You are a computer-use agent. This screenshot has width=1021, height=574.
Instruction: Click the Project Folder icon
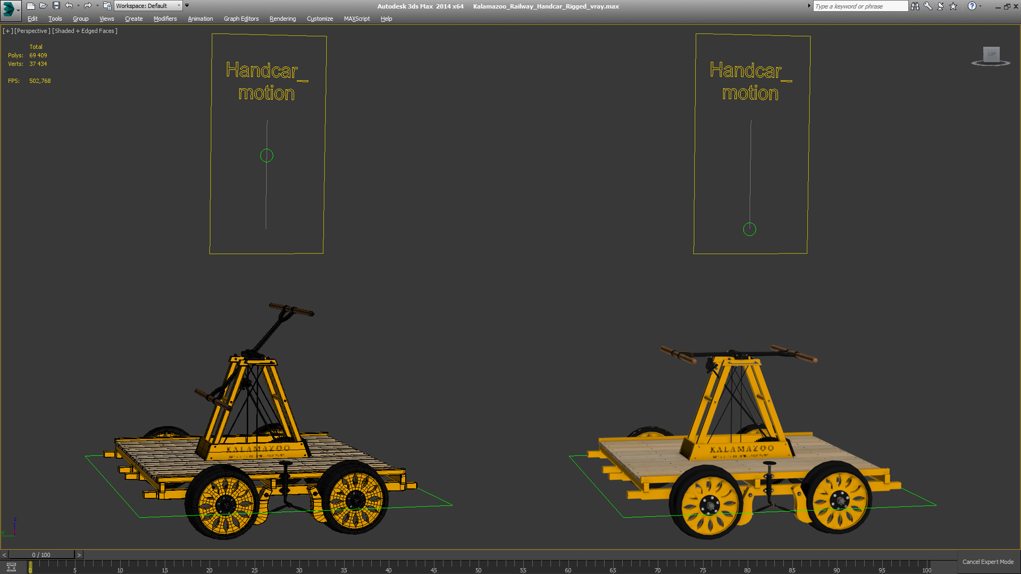tap(107, 6)
